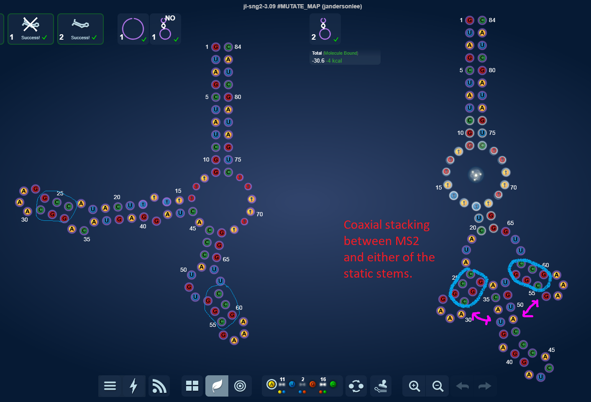Undo the last move arrow

(x=462, y=386)
